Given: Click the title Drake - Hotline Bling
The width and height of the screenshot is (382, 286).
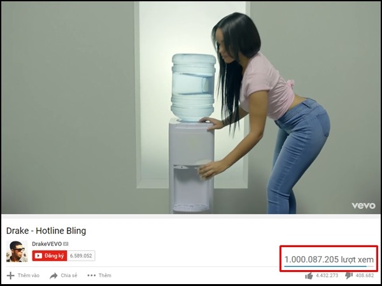Looking at the screenshot, I should [46, 231].
